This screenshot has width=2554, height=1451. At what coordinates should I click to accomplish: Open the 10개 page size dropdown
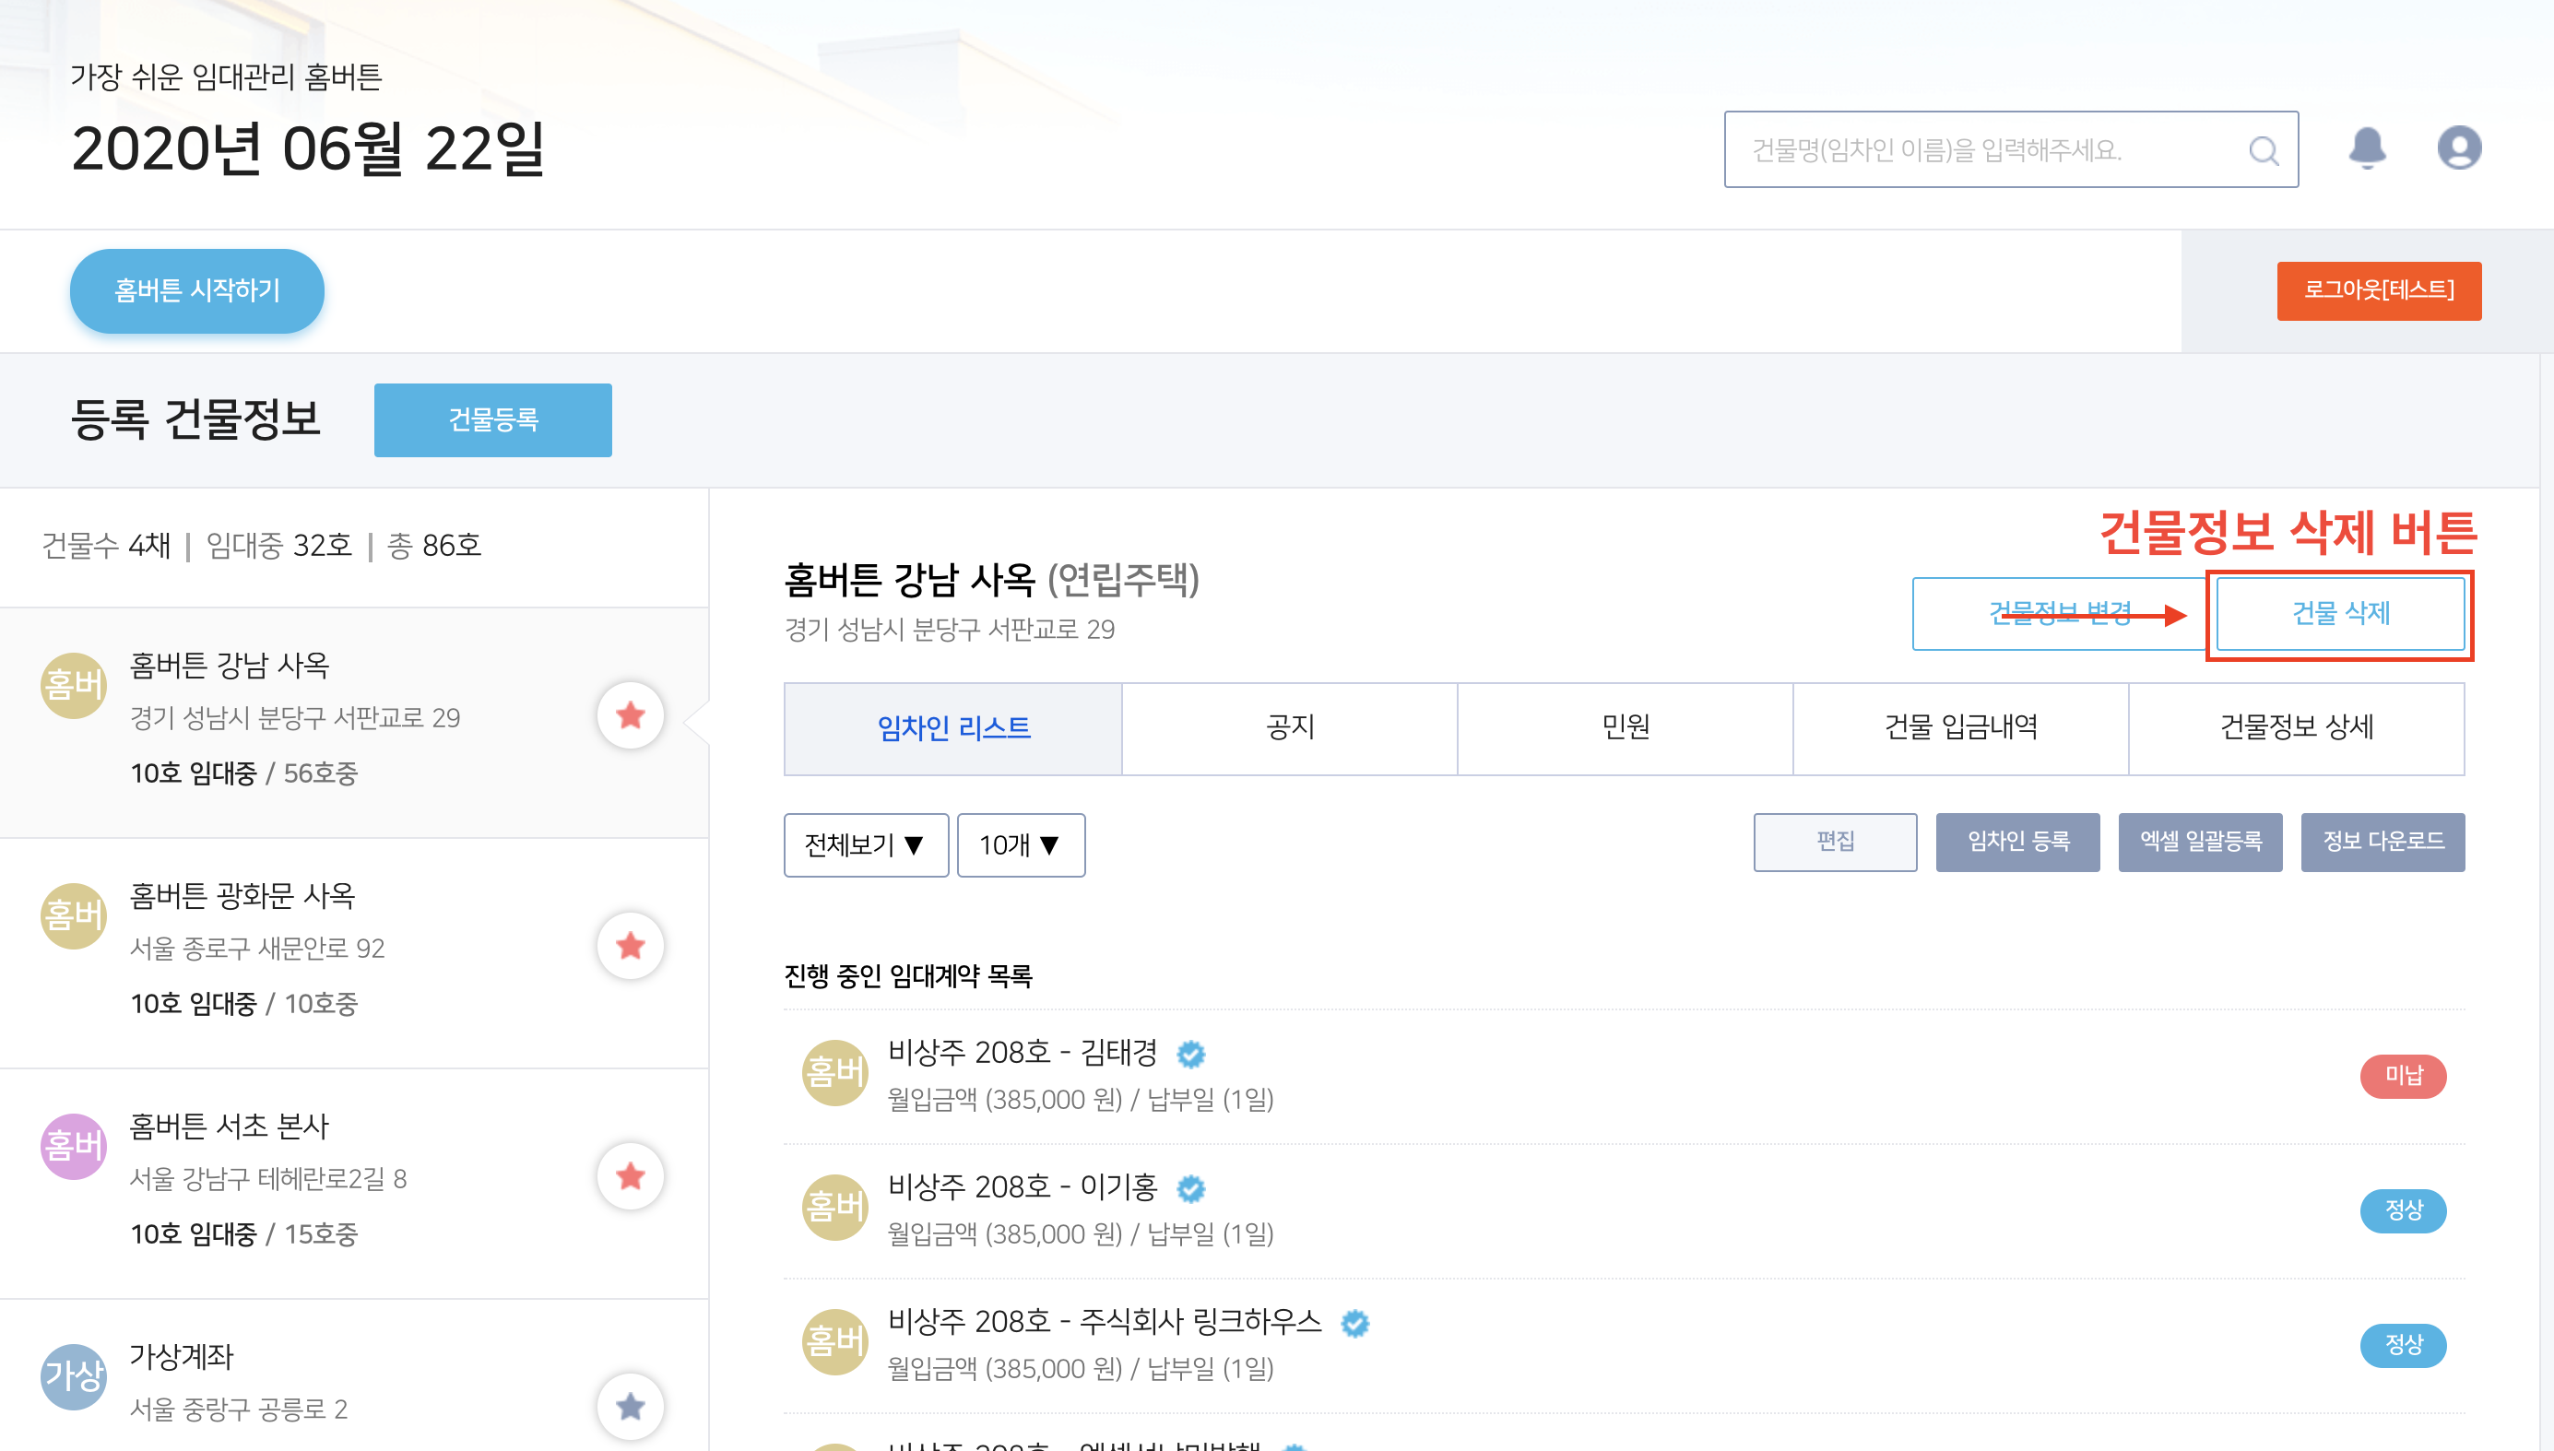[x=1021, y=845]
